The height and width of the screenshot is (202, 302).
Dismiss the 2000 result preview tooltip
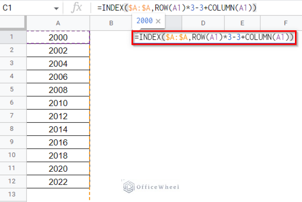point(158,21)
